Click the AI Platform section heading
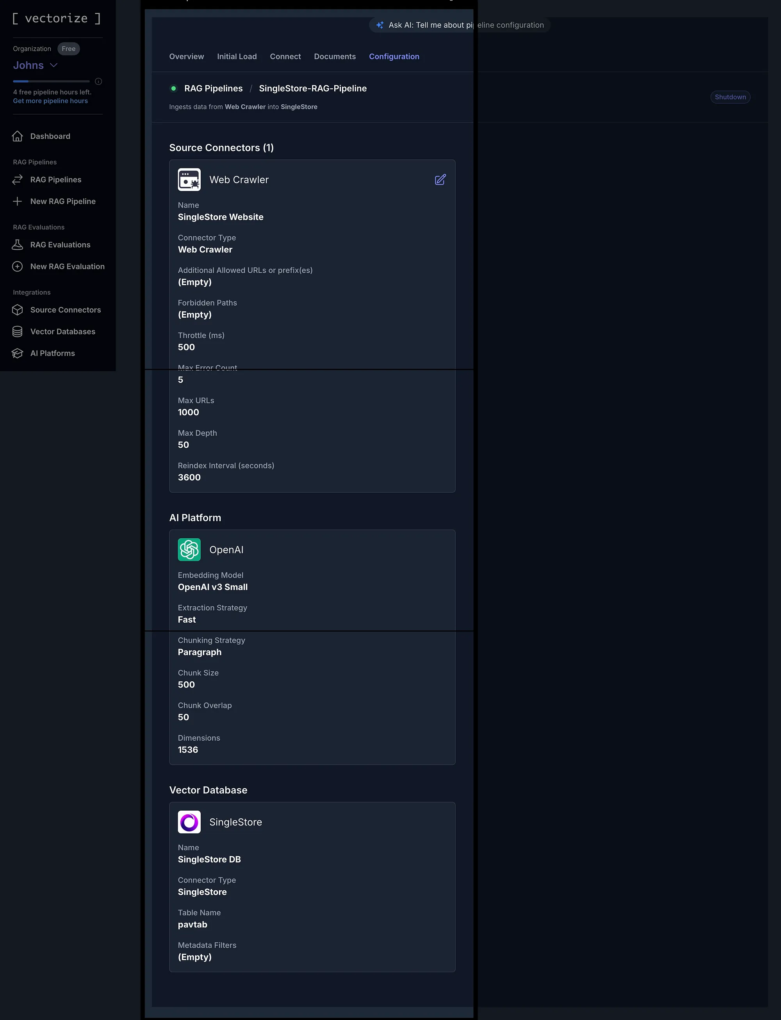The width and height of the screenshot is (781, 1020). [195, 518]
